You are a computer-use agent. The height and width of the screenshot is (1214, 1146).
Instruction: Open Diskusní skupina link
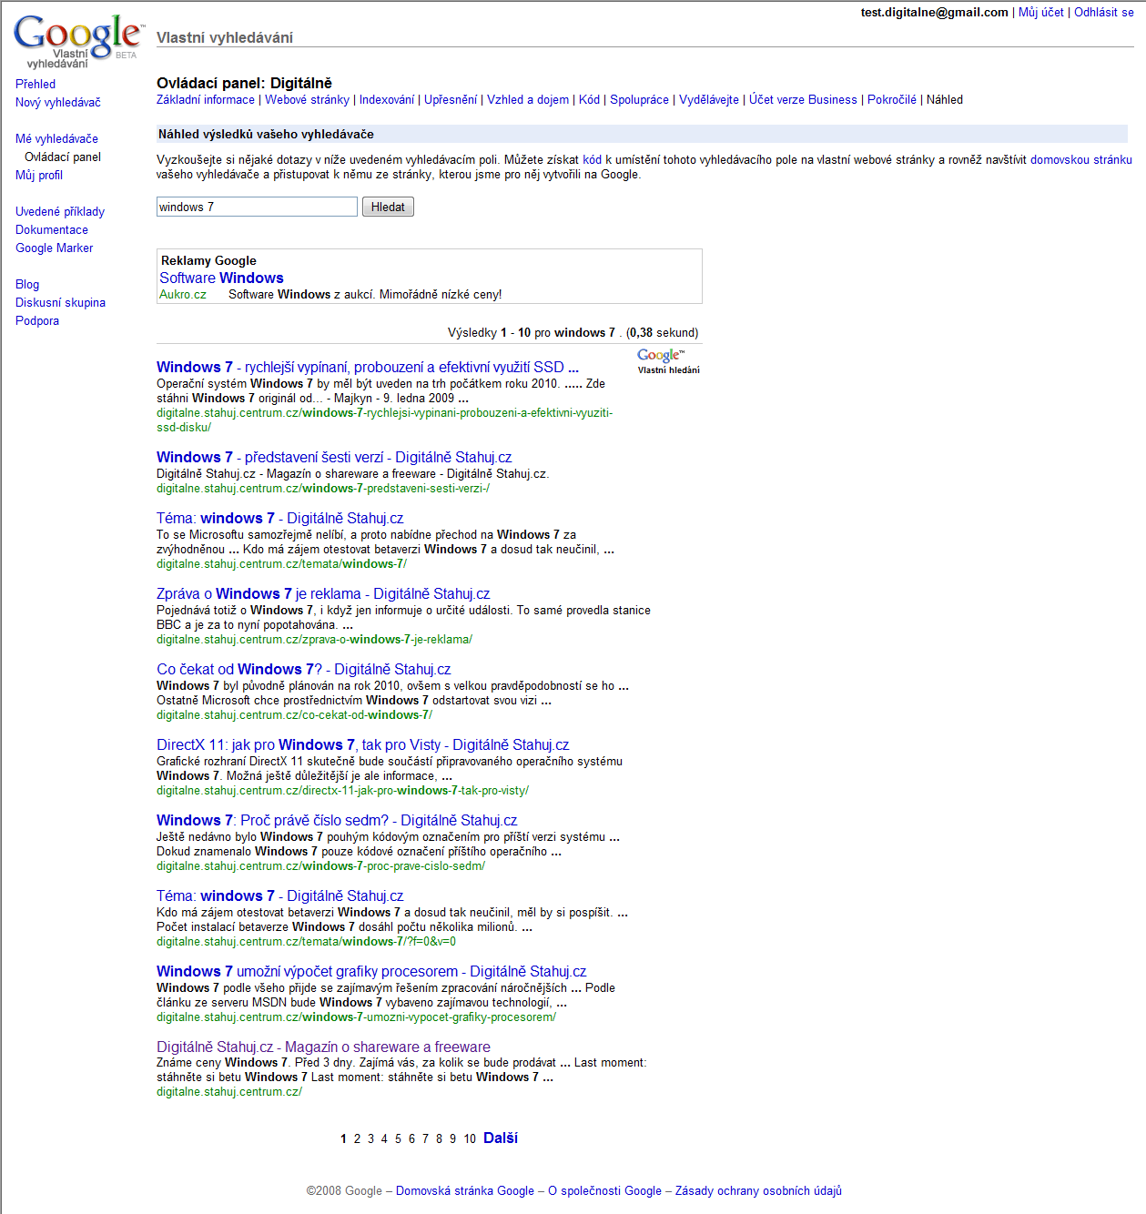(60, 302)
